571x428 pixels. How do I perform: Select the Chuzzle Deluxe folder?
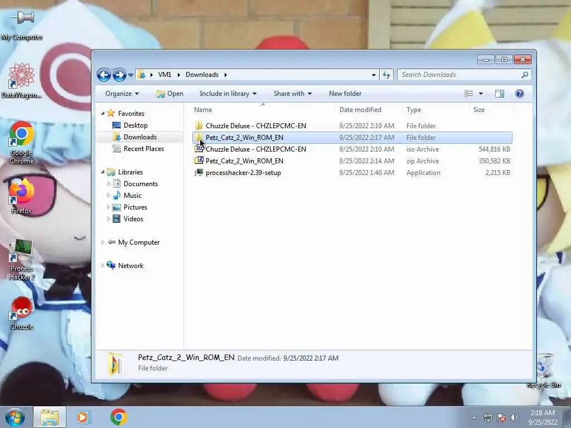coord(352,125)
